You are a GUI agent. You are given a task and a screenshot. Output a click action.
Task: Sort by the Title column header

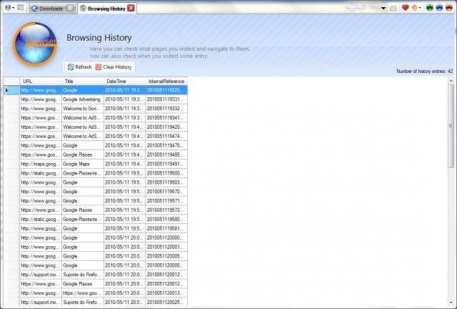(x=83, y=82)
